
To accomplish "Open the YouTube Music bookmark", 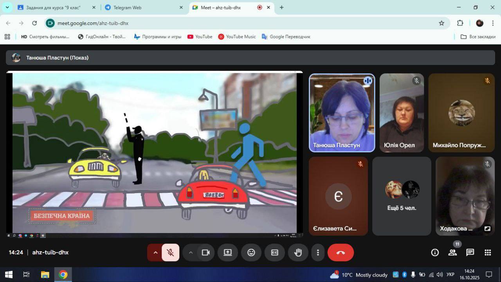I will (237, 36).
